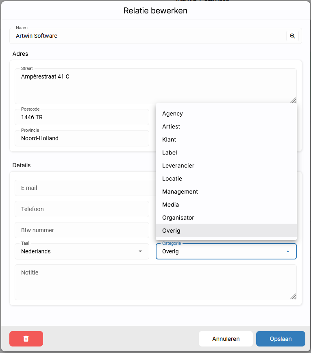Image resolution: width=311 pixels, height=353 pixels.
Task: Click the Notitie textarea resize handle
Action: (x=293, y=296)
